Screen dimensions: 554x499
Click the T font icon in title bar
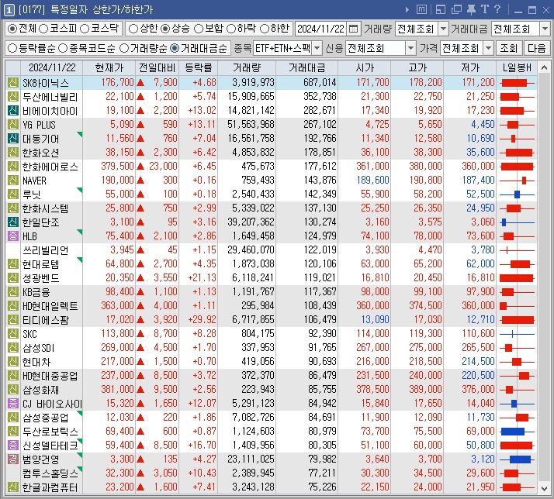tap(484, 9)
